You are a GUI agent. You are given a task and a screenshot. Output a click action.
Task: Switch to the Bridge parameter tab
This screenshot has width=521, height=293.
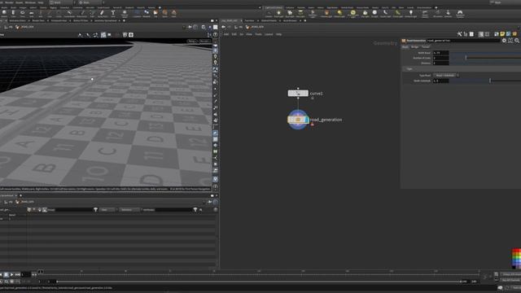point(414,47)
